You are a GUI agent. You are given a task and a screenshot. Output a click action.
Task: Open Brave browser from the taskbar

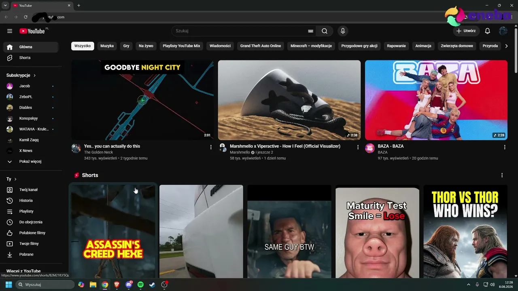(117, 285)
